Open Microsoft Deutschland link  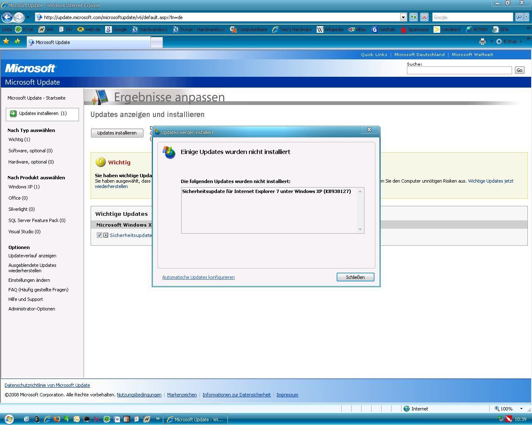[419, 54]
